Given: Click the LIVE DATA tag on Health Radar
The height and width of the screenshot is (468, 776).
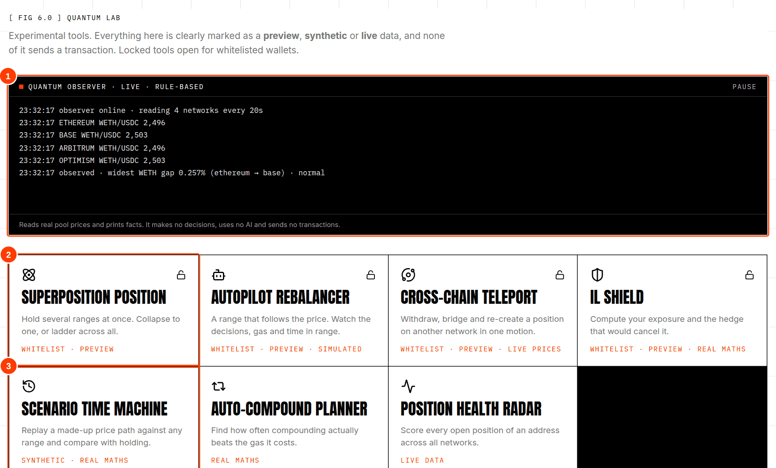Looking at the screenshot, I should (x=422, y=460).
